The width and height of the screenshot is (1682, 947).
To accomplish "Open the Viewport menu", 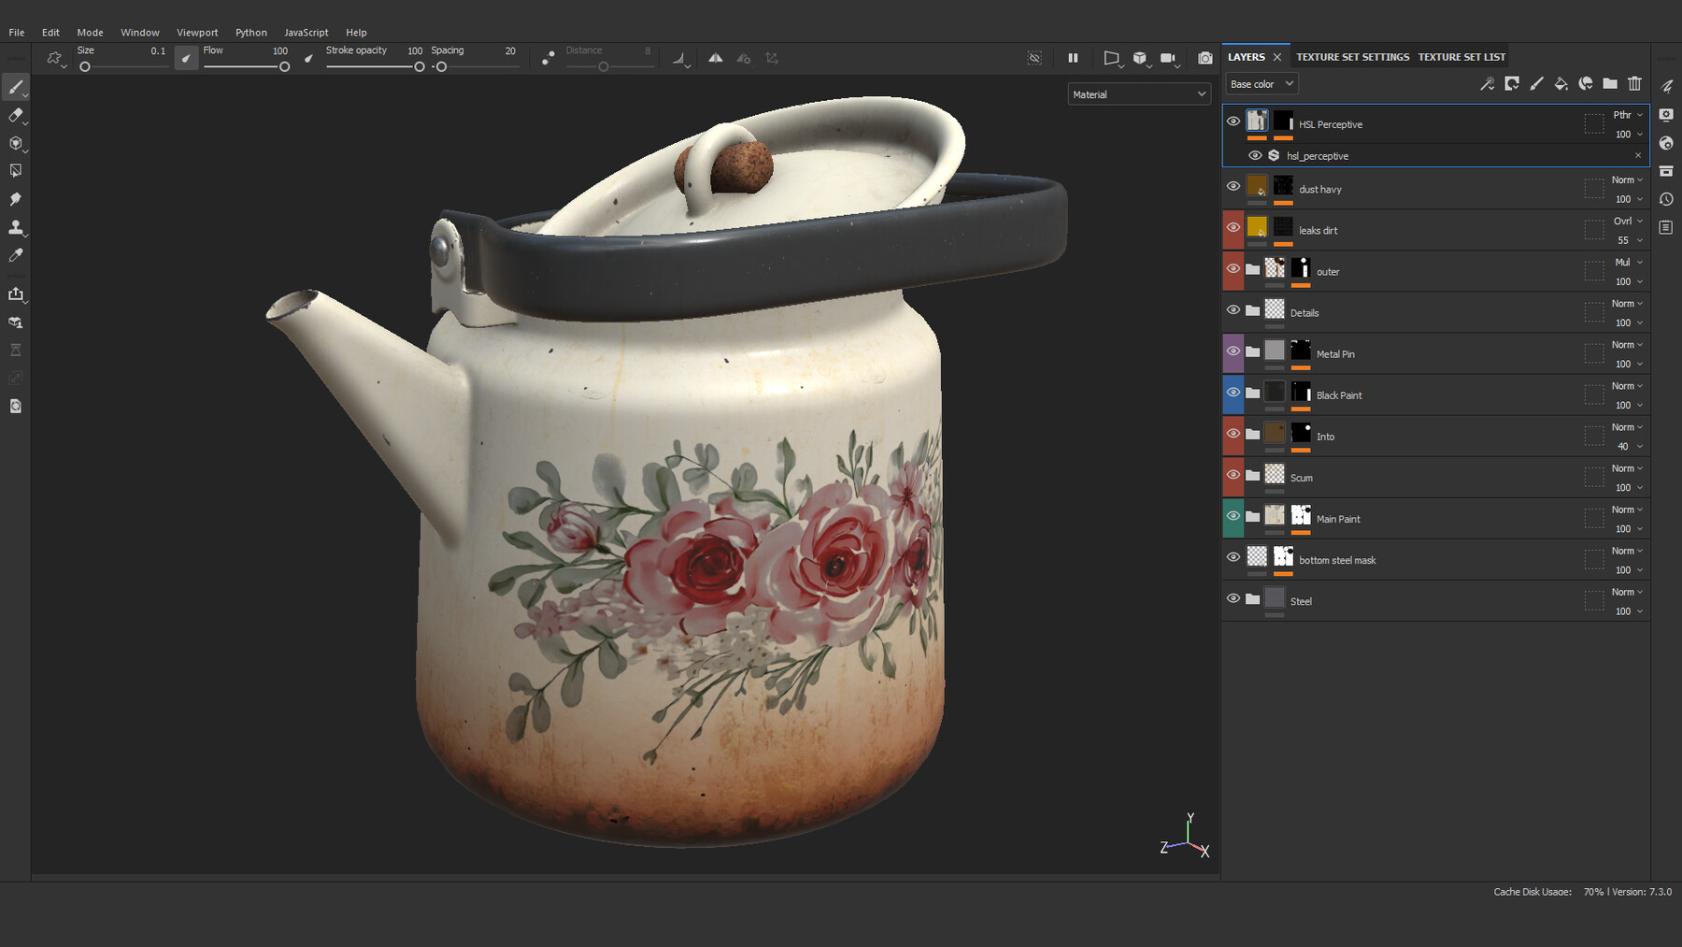I will [197, 32].
